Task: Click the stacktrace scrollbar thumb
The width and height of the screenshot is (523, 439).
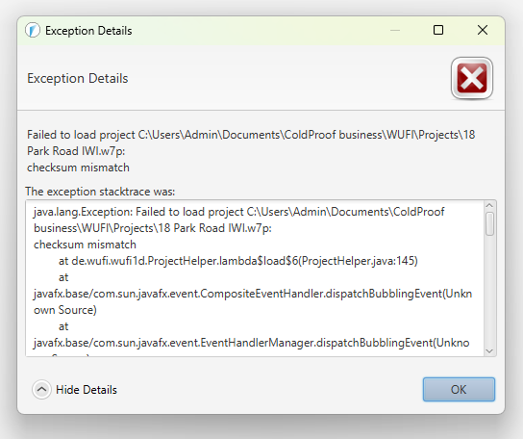Action: click(x=489, y=224)
